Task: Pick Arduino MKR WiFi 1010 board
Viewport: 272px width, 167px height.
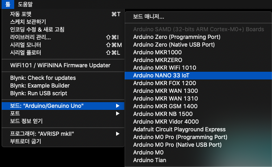Action: (198, 68)
